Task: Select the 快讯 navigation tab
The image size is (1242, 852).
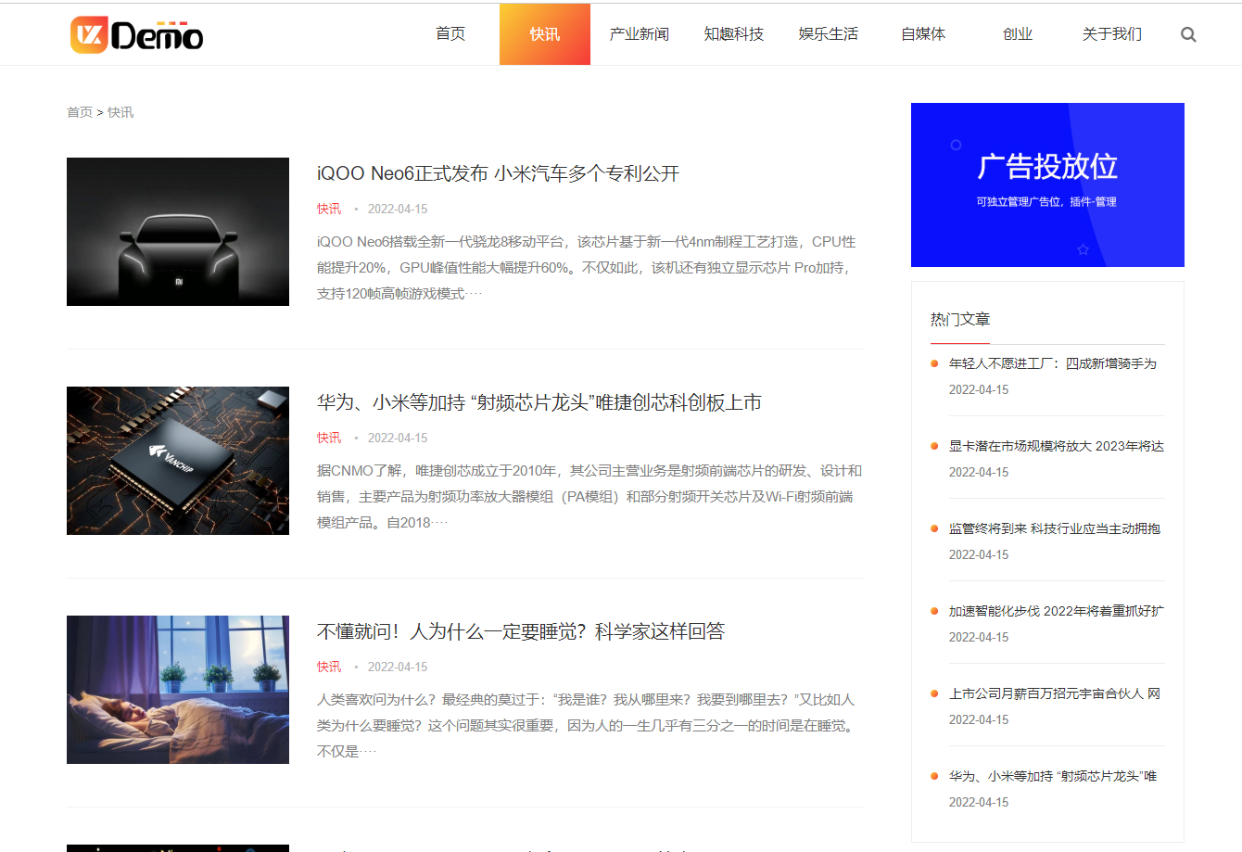Action: 545,34
